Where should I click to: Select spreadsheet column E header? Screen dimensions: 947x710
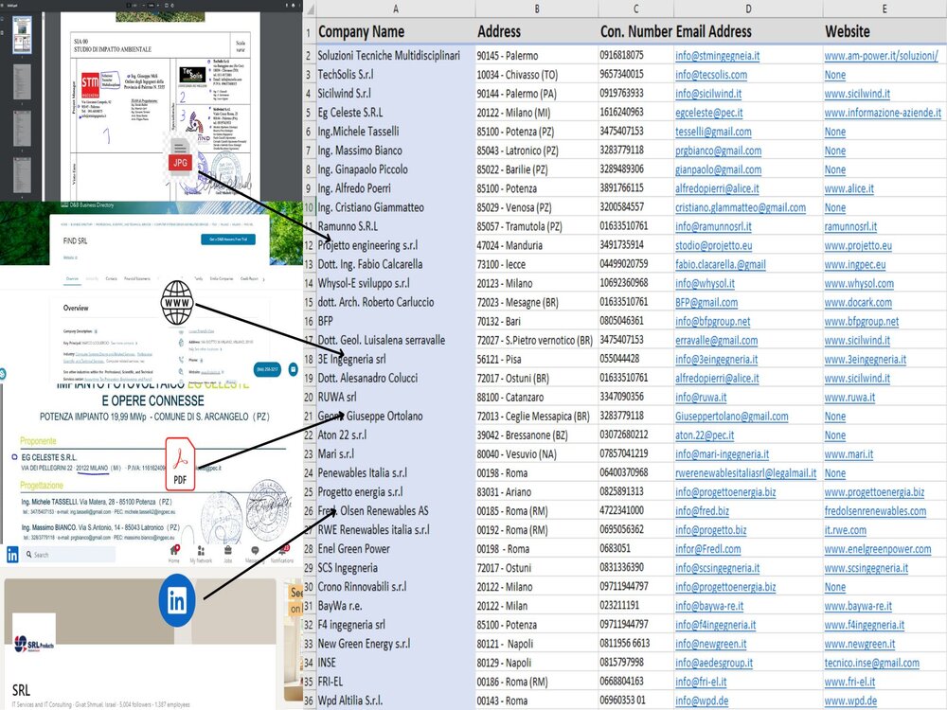[x=884, y=9]
